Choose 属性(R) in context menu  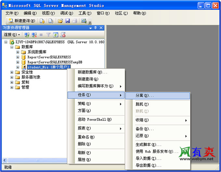pos(96,160)
